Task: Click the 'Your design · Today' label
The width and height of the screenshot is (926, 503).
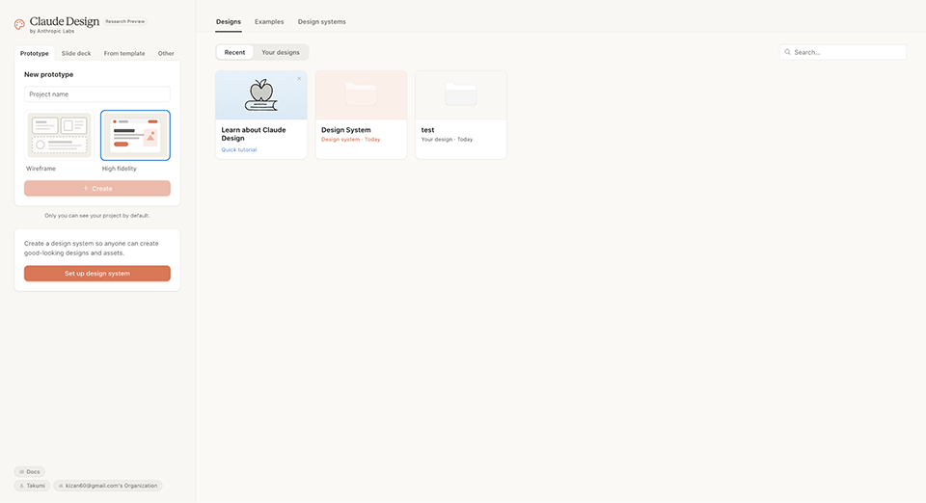Action: point(447,140)
